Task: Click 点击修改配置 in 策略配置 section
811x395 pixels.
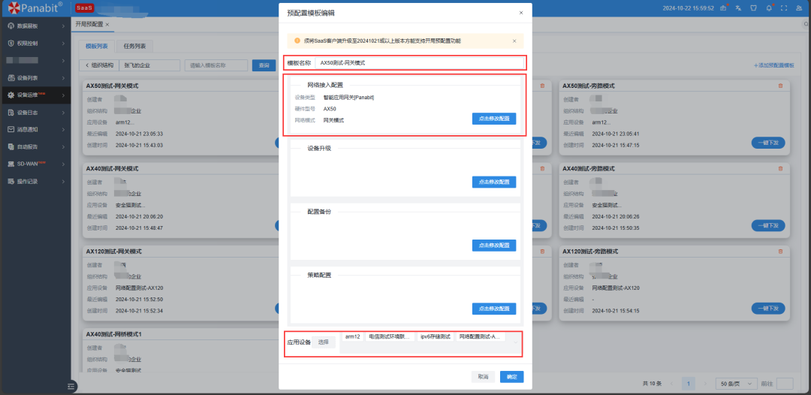Action: (494, 309)
